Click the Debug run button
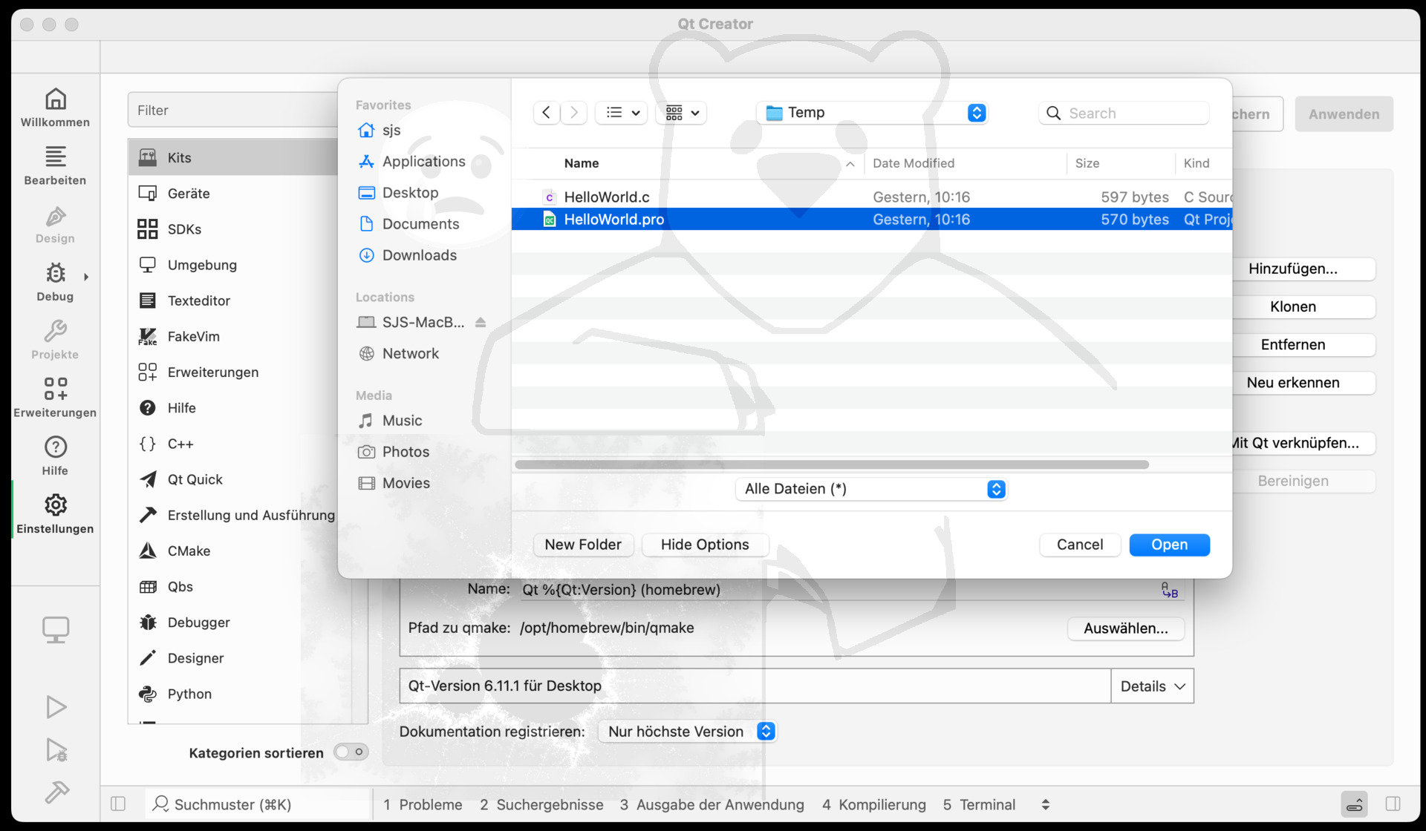Viewport: 1426px width, 831px height. coord(56,750)
